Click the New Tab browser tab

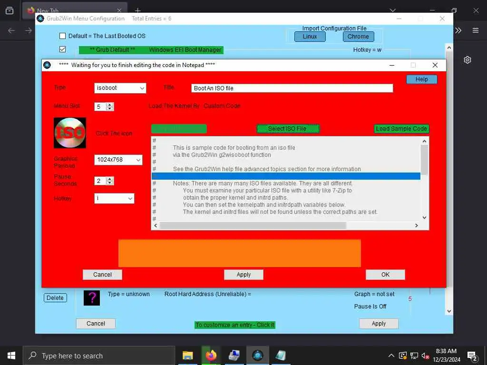pos(75,10)
